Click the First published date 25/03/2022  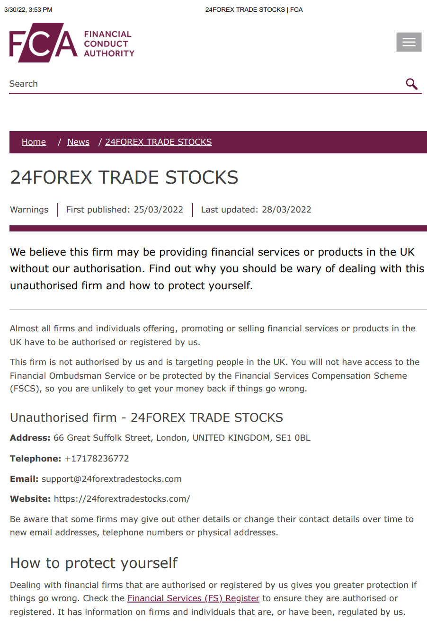pos(158,210)
